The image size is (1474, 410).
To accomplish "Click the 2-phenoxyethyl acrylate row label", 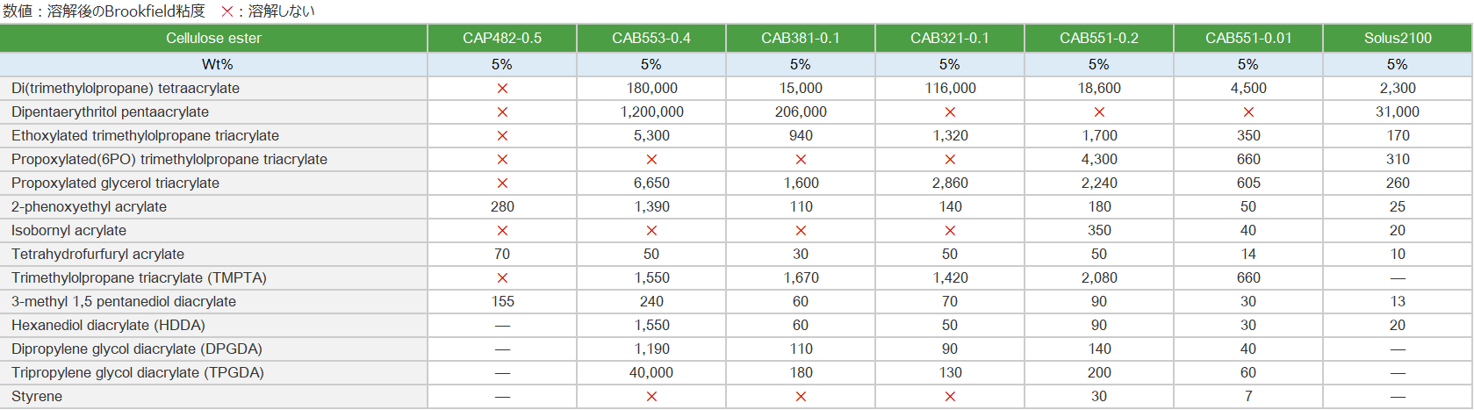I will click(89, 207).
